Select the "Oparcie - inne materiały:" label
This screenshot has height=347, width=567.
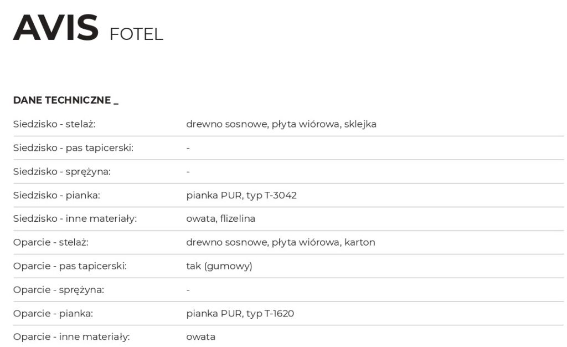coord(71,337)
